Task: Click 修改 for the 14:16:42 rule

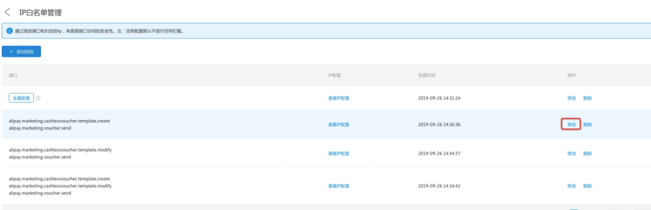Action: (x=572, y=186)
